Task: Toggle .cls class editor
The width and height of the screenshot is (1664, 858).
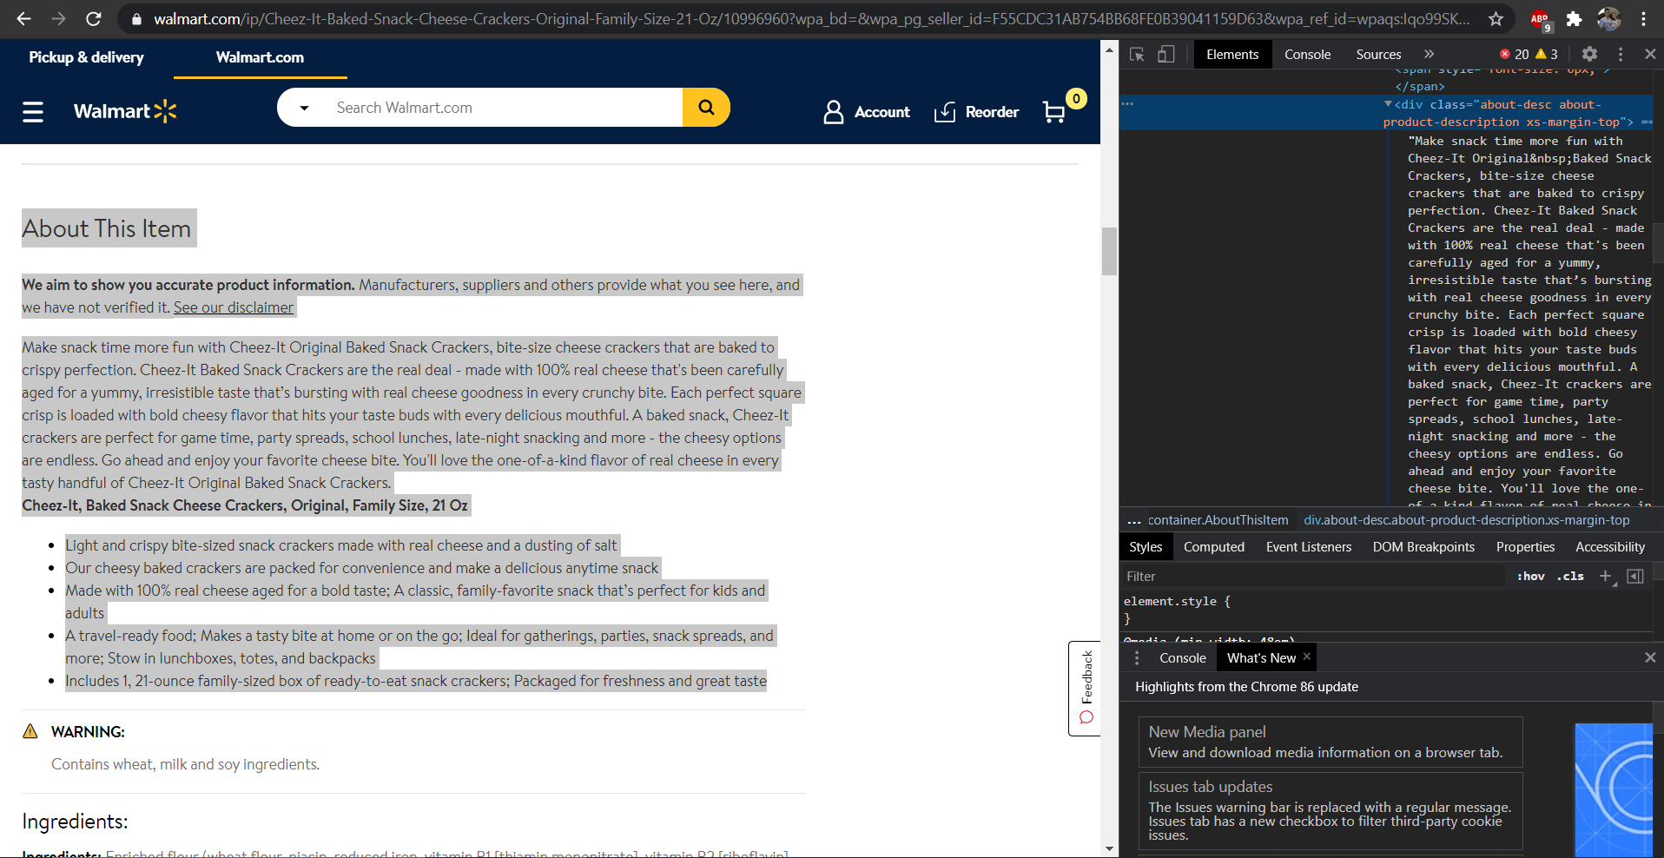Action: pyautogui.click(x=1570, y=577)
